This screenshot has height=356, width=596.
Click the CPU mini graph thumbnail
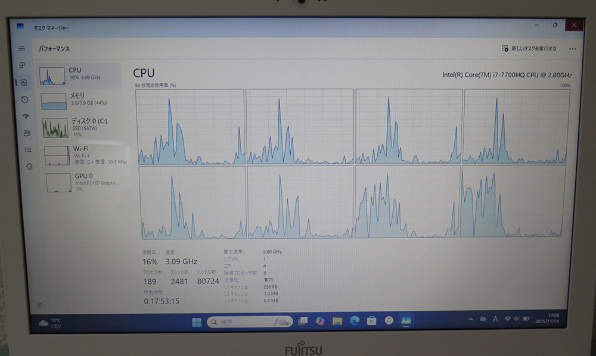52,76
